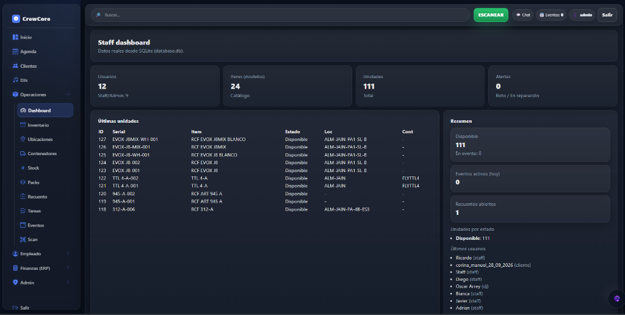Expand the Finanzas (ERP) section
This screenshot has height=315, width=625.
(68, 268)
